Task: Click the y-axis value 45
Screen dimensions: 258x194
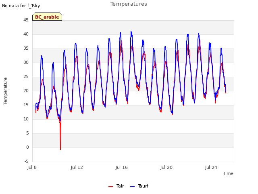Action: 26,20
